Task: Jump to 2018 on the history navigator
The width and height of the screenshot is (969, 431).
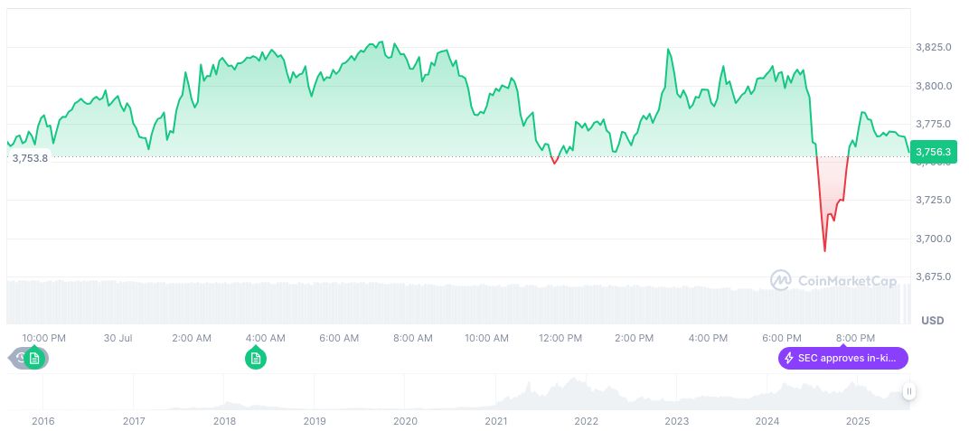Action: (224, 420)
